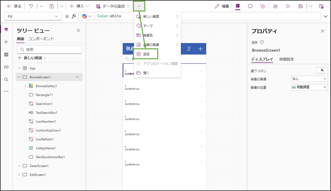
Task: Save the app with floppy icon
Action: (301, 6)
